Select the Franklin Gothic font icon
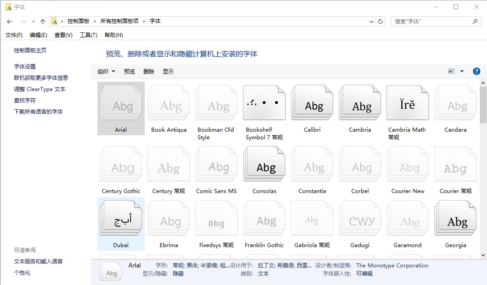 click(x=264, y=218)
